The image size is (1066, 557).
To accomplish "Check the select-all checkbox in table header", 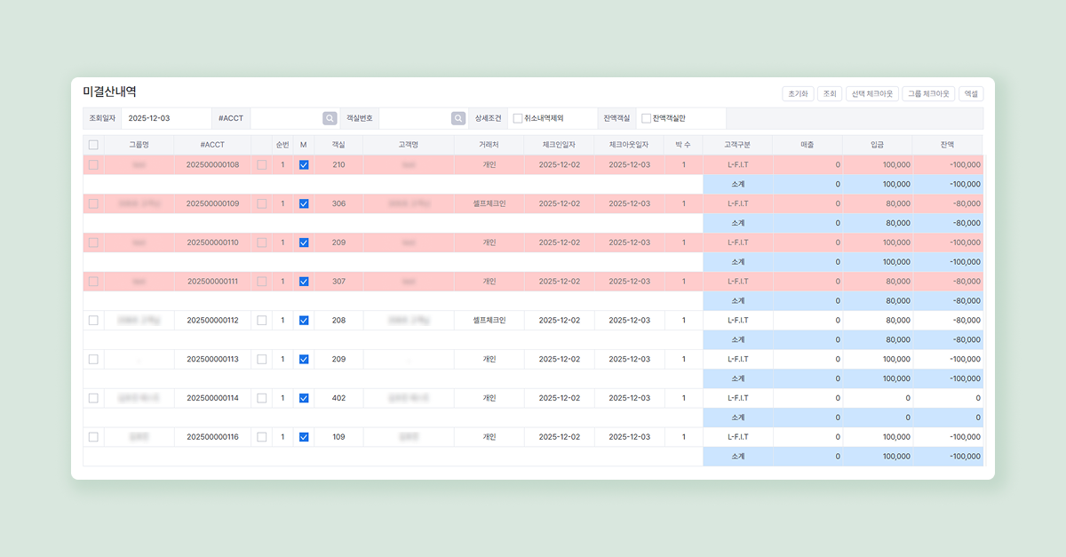I will tap(93, 145).
